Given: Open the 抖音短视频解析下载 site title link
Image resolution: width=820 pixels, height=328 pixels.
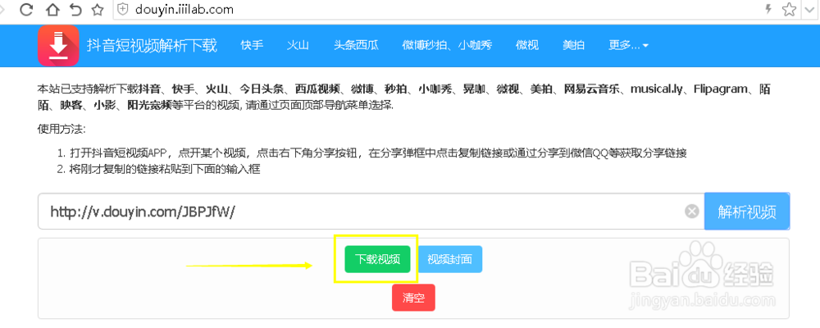Looking at the screenshot, I should (x=152, y=46).
